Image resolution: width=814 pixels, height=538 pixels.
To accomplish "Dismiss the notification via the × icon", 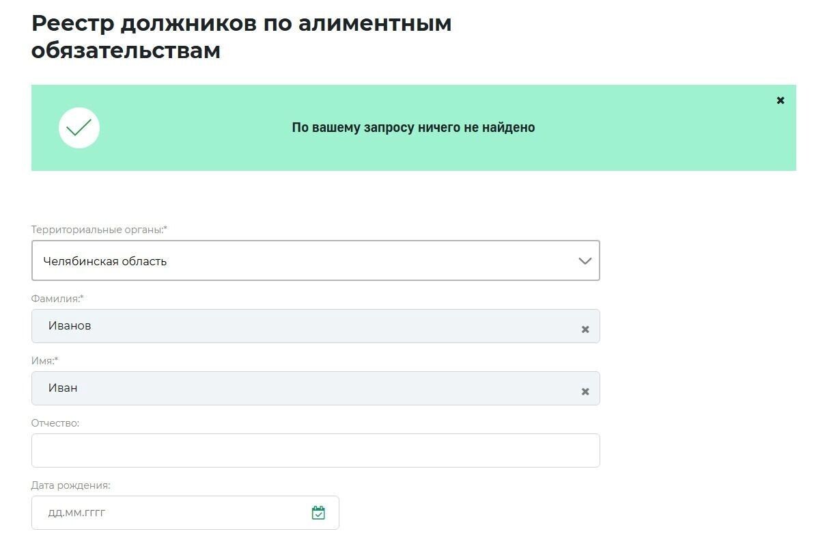I will pos(780,100).
